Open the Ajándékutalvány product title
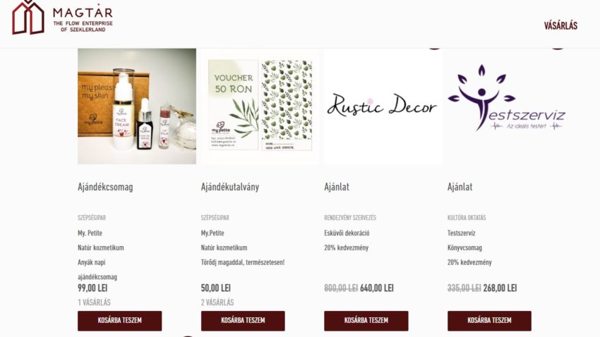The image size is (600, 337). [230, 187]
